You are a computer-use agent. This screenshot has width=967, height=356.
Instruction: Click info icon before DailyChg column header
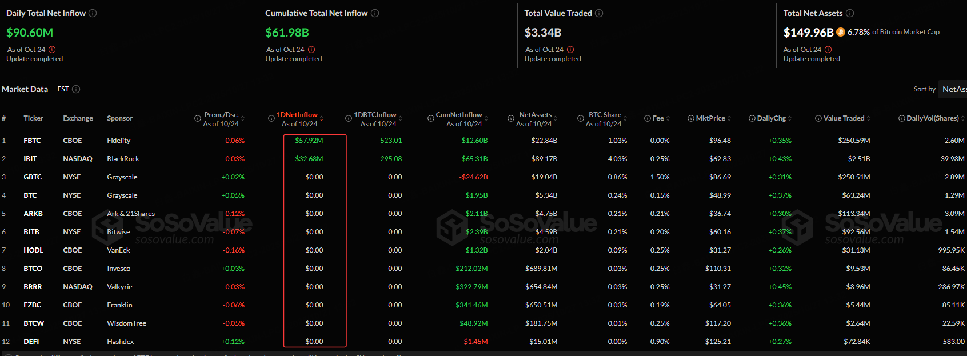click(x=752, y=118)
